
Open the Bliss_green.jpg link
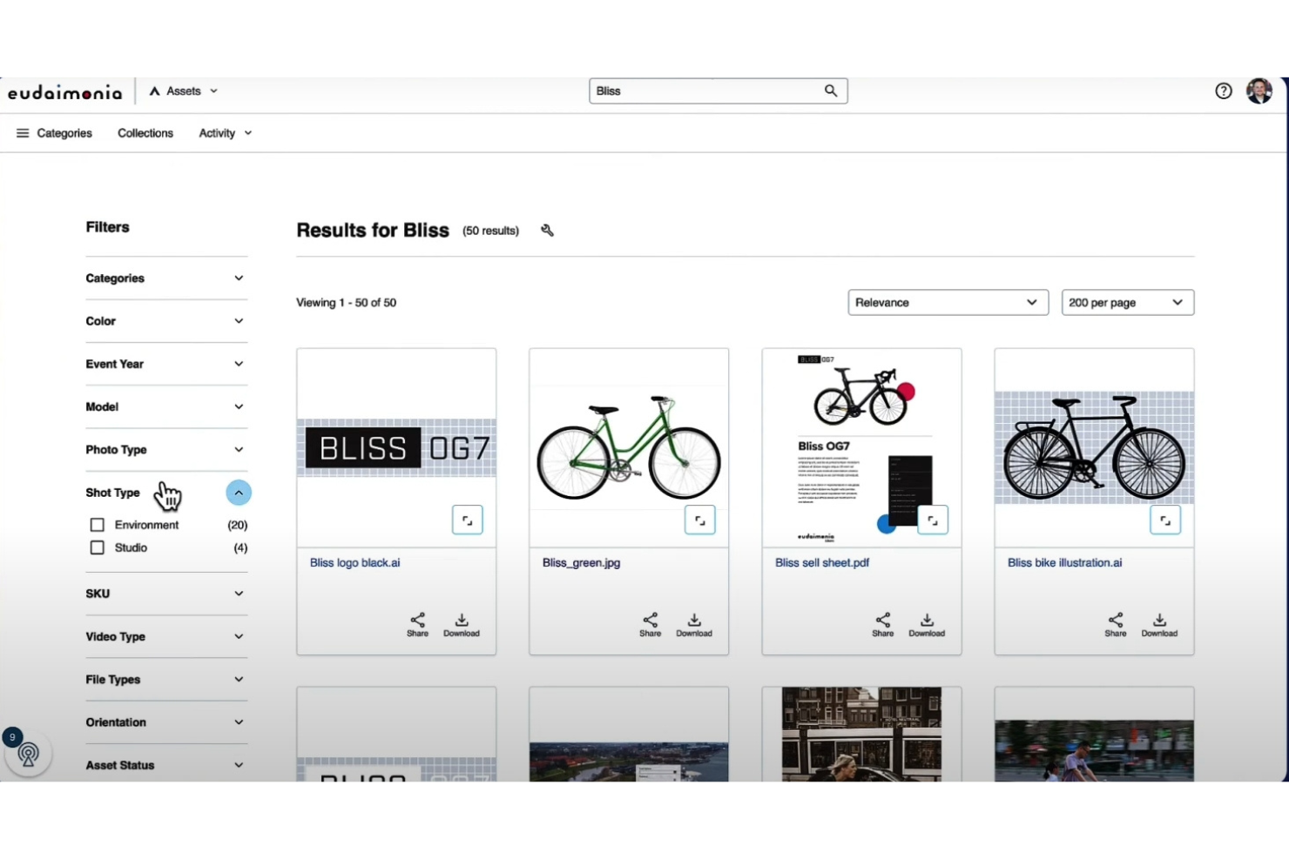(582, 563)
